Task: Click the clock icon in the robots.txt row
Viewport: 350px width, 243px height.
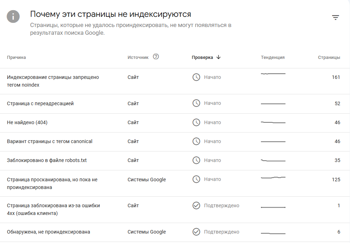Action: 196,160
